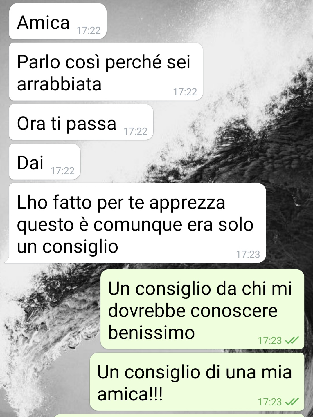Tap the 17:22 timestamp on 'Amica' message
This screenshot has width=313, height=417.
pyautogui.click(x=89, y=30)
